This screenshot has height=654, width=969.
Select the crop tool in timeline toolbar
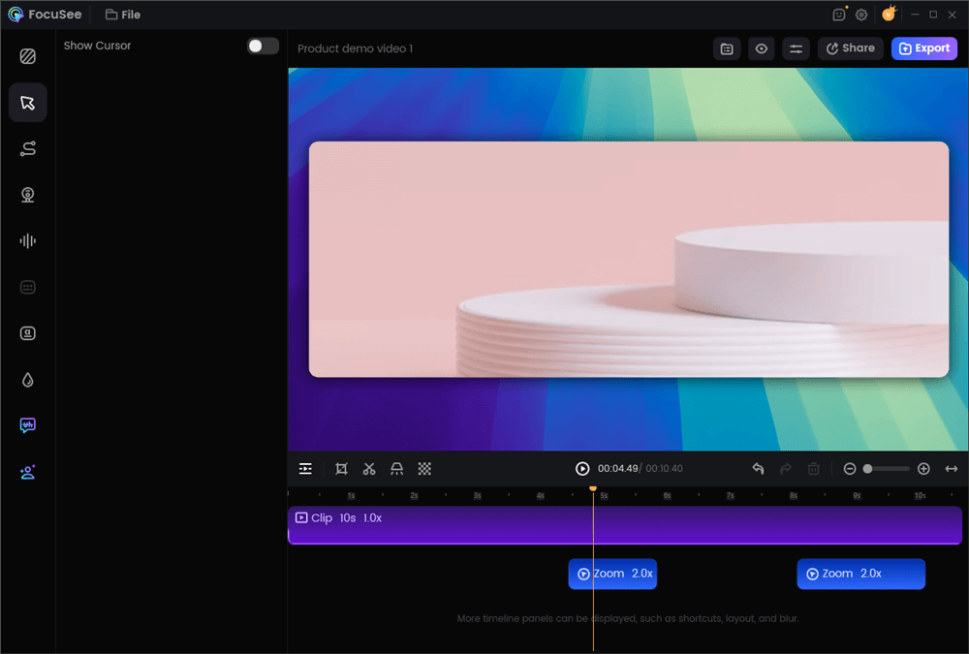click(x=341, y=469)
